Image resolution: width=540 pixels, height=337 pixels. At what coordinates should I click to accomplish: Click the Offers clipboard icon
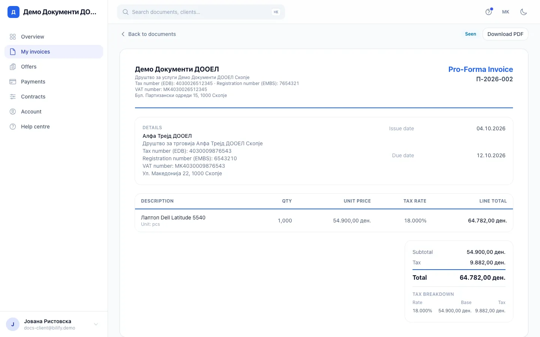pos(13,67)
